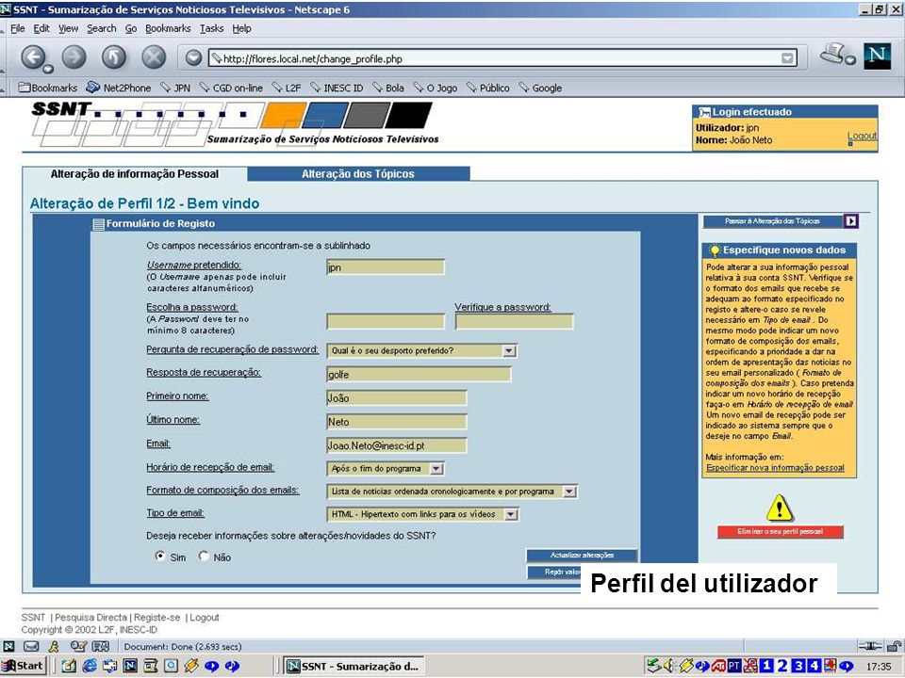Open the Mail envelope icon in status bar
Viewport: 905px width, 678px height.
click(x=31, y=646)
